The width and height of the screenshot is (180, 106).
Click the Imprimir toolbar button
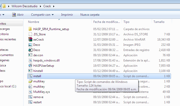point(67,15)
